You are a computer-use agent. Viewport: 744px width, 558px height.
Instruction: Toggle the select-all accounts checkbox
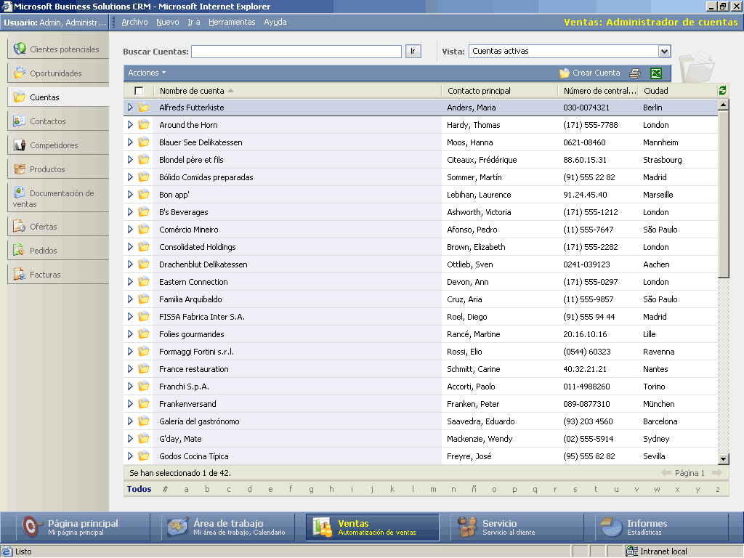139,91
